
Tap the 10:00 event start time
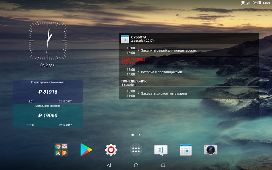tap(131, 91)
